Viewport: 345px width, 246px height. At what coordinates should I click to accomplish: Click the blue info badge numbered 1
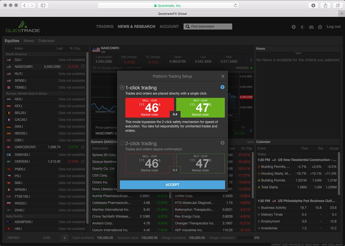coord(222,87)
